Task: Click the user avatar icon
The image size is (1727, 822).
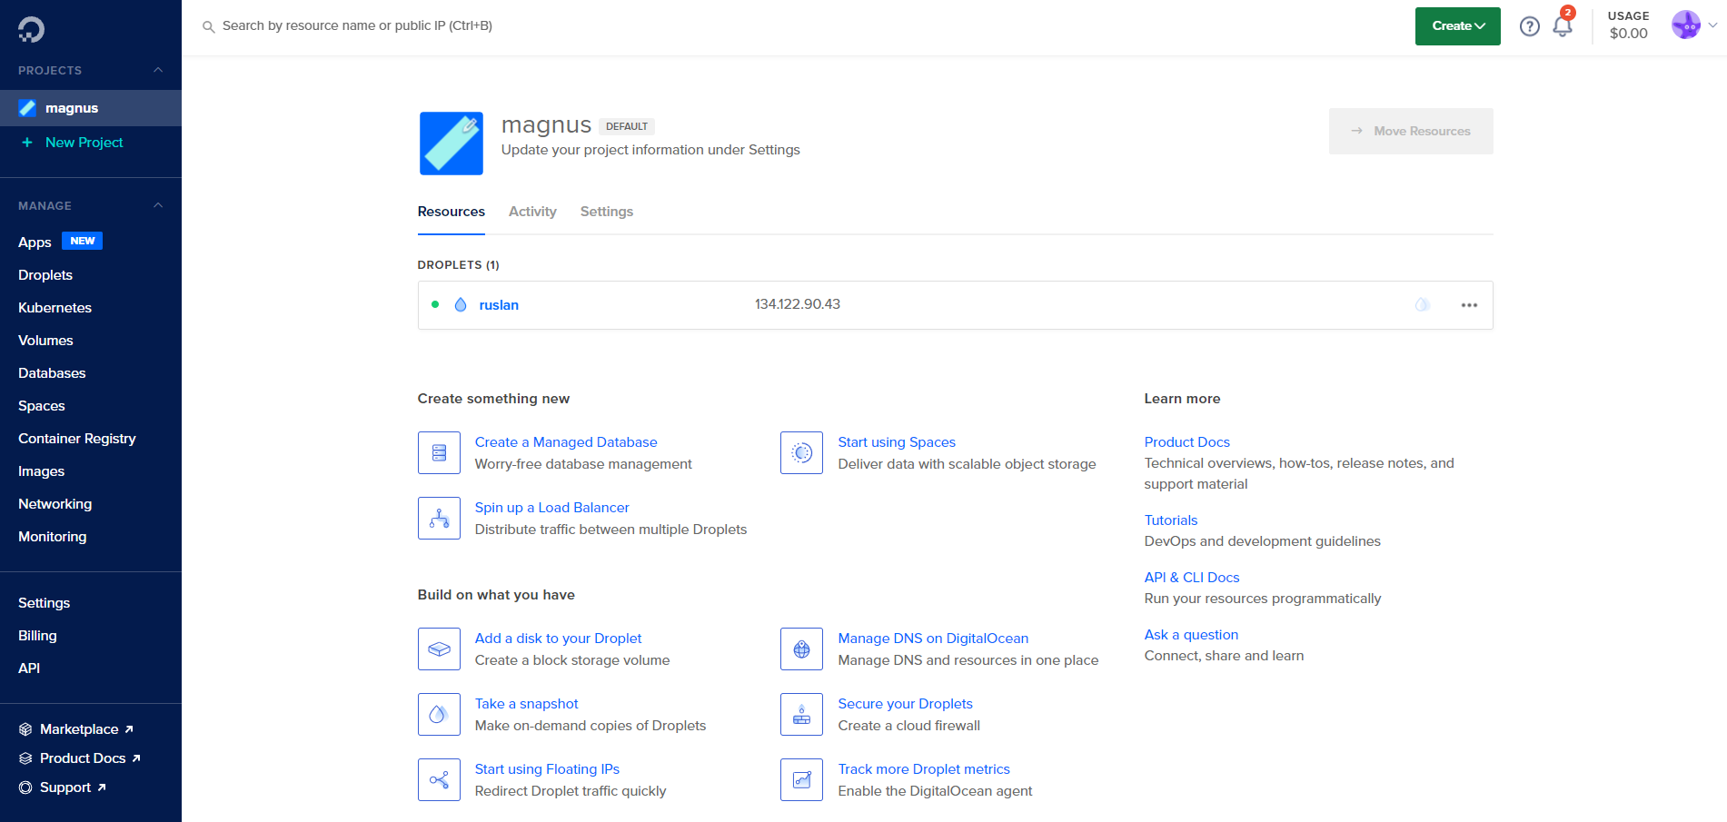Action: [1686, 25]
